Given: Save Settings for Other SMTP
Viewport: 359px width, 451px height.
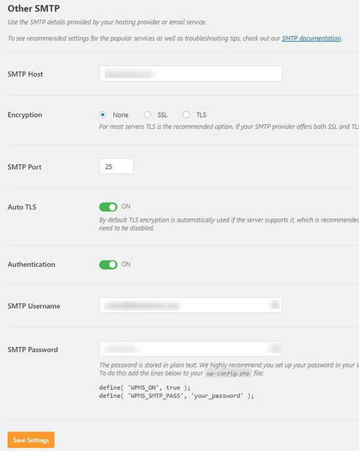Looking at the screenshot, I should pyautogui.click(x=31, y=440).
